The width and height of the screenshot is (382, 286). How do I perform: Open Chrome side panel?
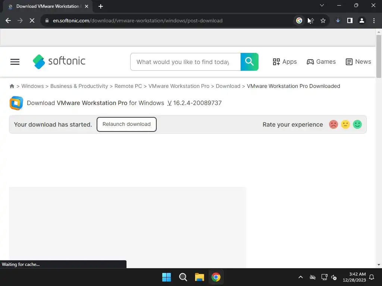coord(350,21)
